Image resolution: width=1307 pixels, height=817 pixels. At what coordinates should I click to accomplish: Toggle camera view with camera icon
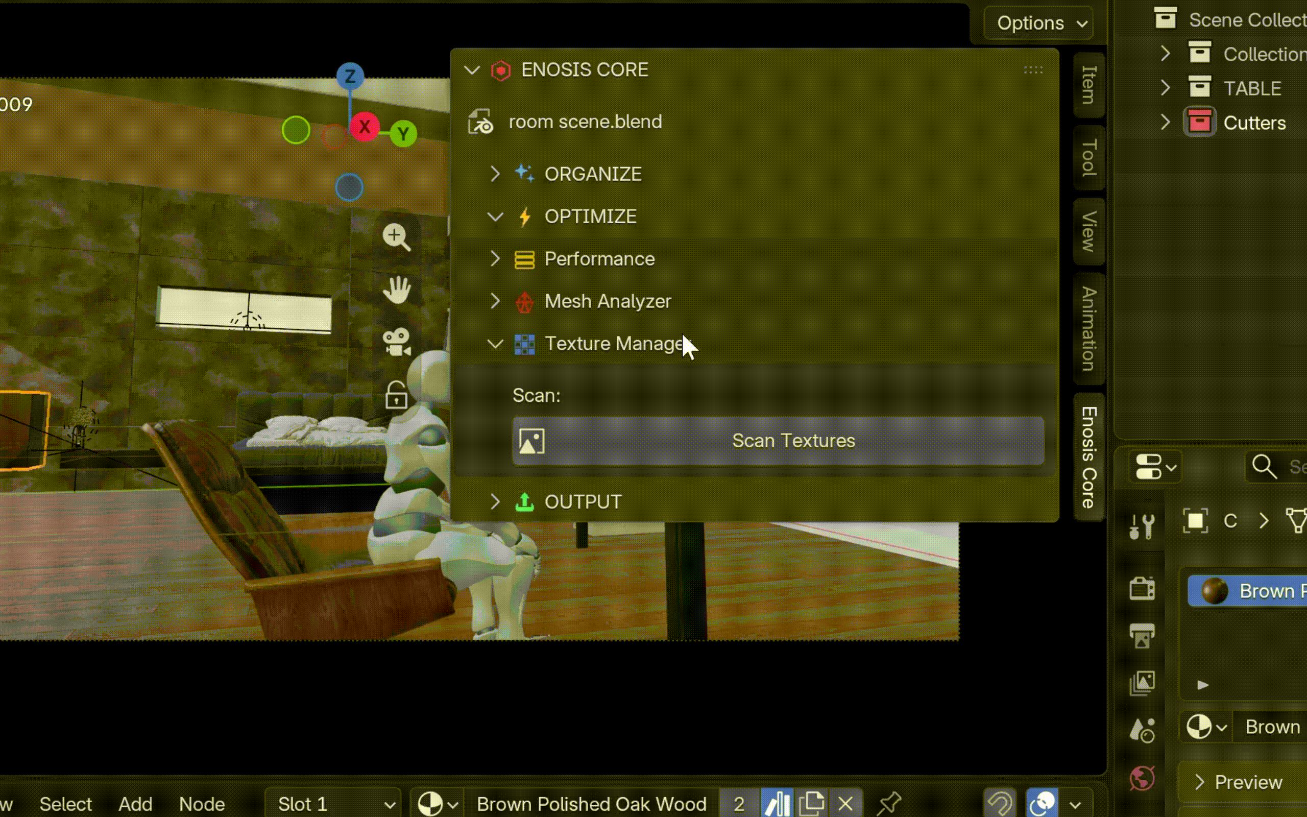(396, 342)
